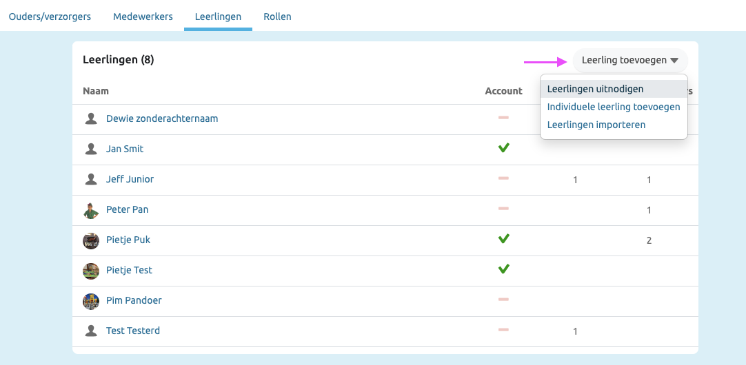Click the green checkmark in Pietje Puk's row
The image size is (746, 365).
coord(503,239)
